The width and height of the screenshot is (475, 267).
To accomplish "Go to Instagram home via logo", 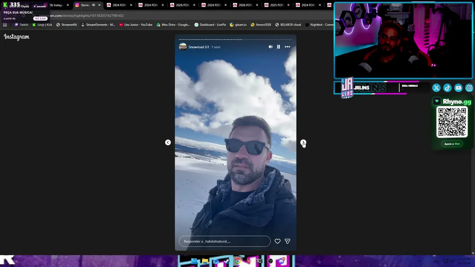I will point(17,37).
